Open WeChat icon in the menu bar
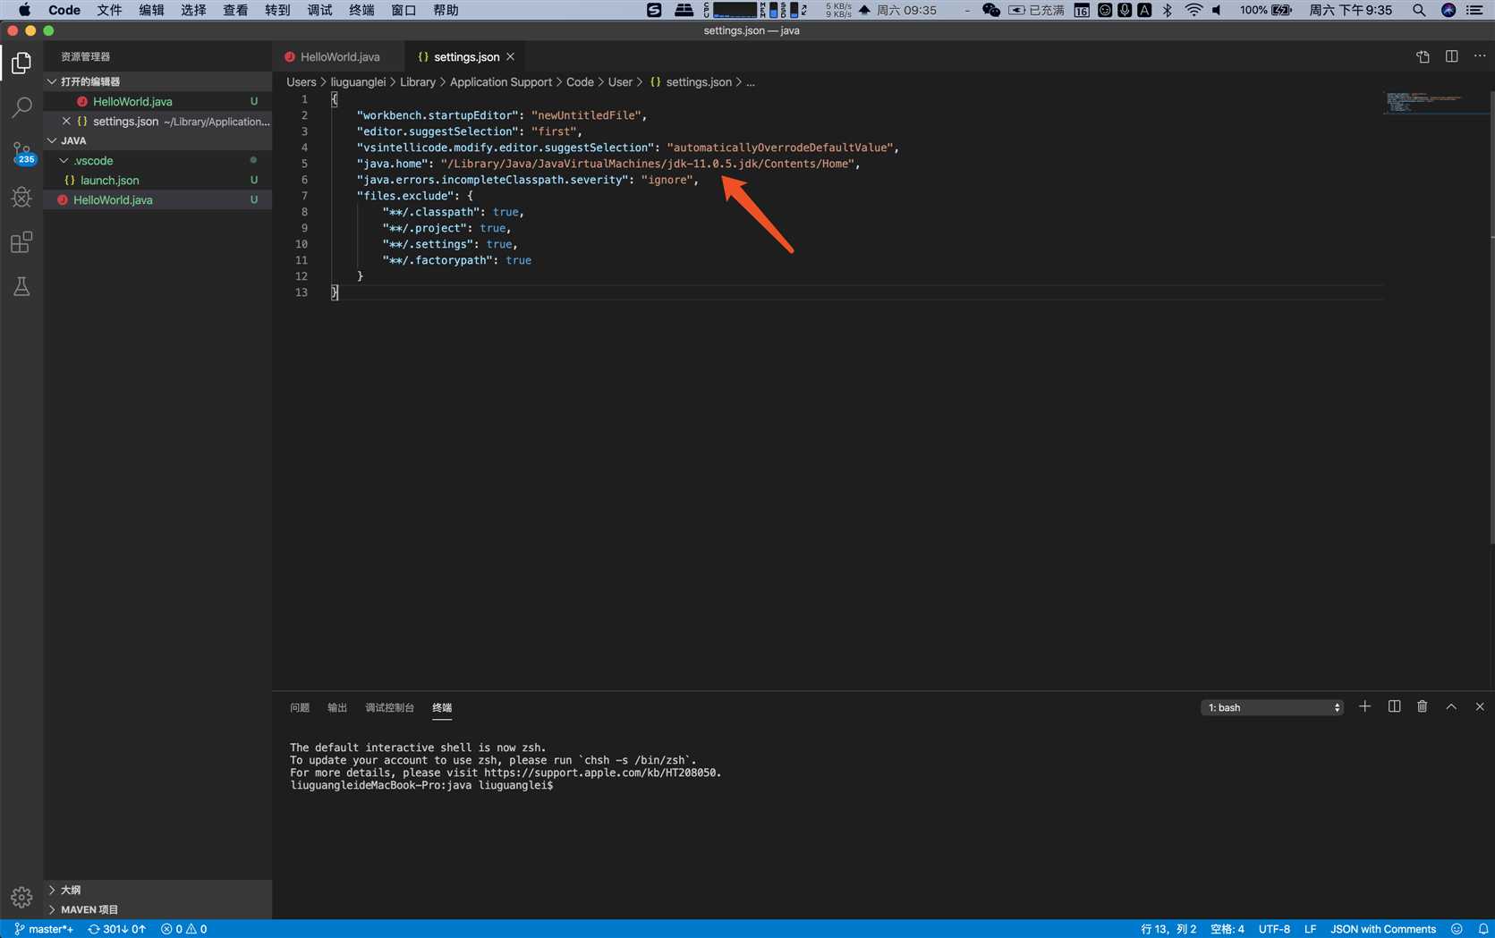 click(x=990, y=10)
